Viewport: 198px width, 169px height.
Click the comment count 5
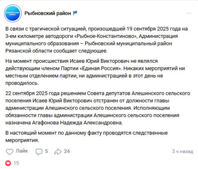tap(46, 151)
